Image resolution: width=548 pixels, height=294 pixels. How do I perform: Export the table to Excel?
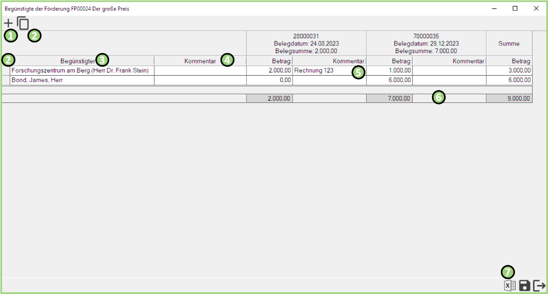click(509, 286)
